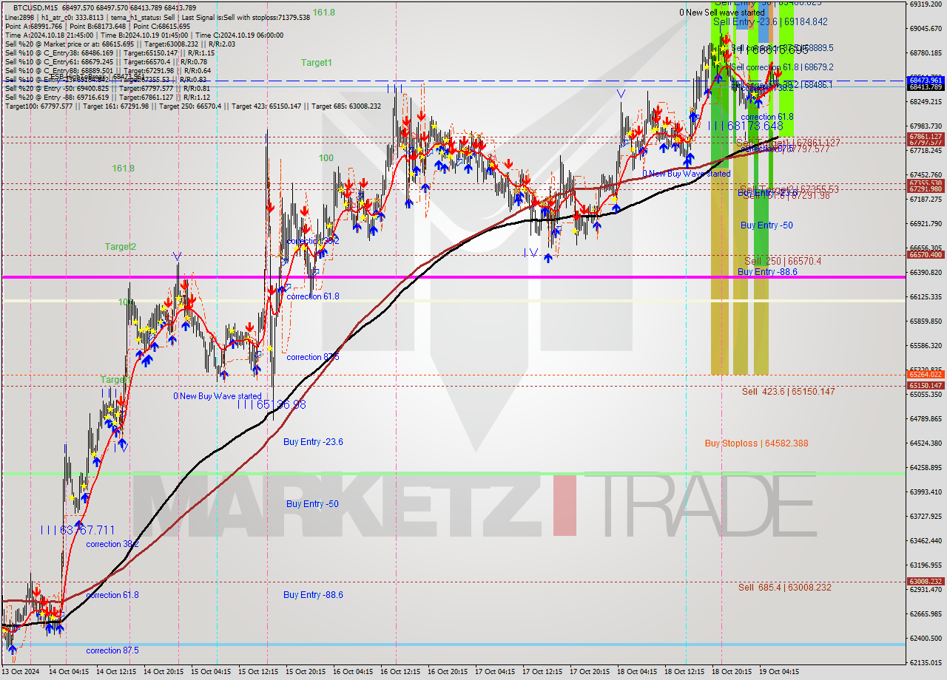Select the 'I I I 63767.711' wave label
The image size is (947, 680).
[78, 530]
